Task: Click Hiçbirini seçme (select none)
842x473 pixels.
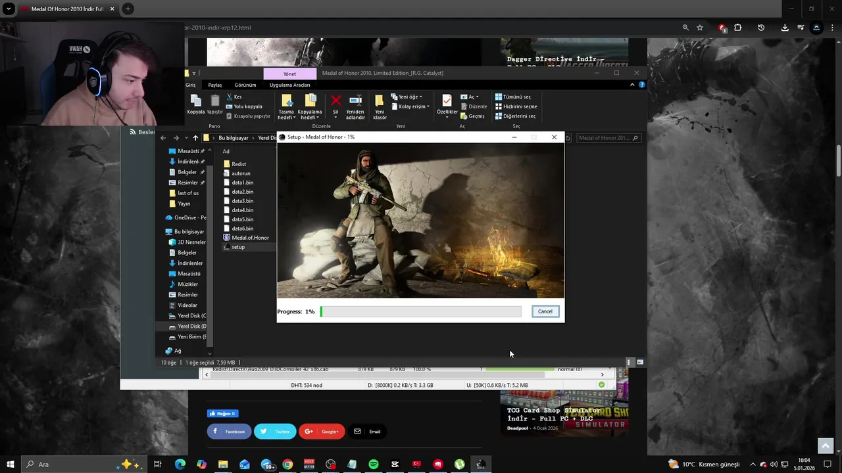Action: 516,106
